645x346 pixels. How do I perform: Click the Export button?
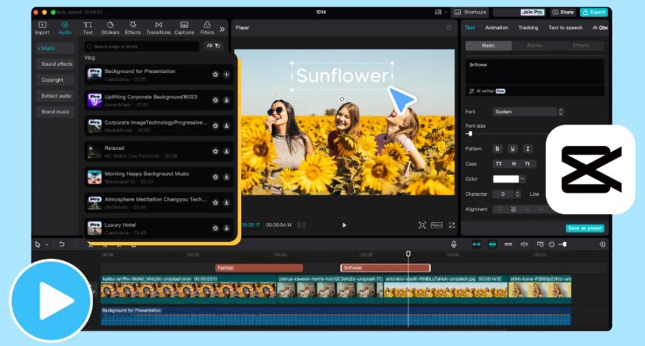593,13
